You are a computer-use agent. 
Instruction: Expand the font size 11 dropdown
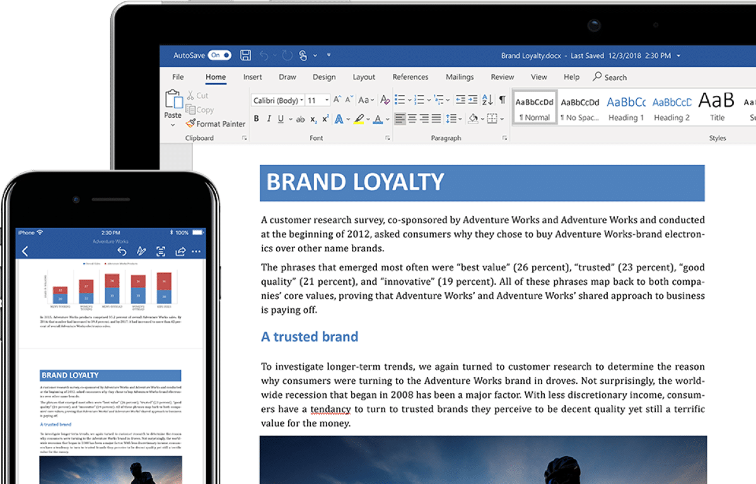coord(327,100)
